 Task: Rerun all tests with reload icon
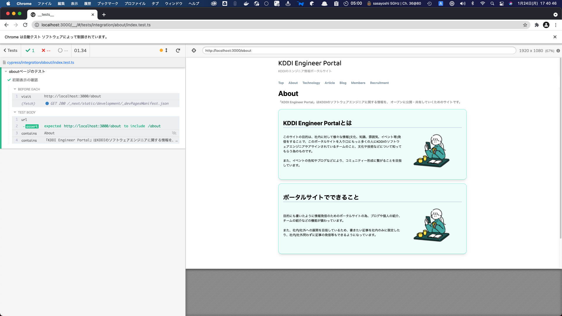tap(178, 50)
